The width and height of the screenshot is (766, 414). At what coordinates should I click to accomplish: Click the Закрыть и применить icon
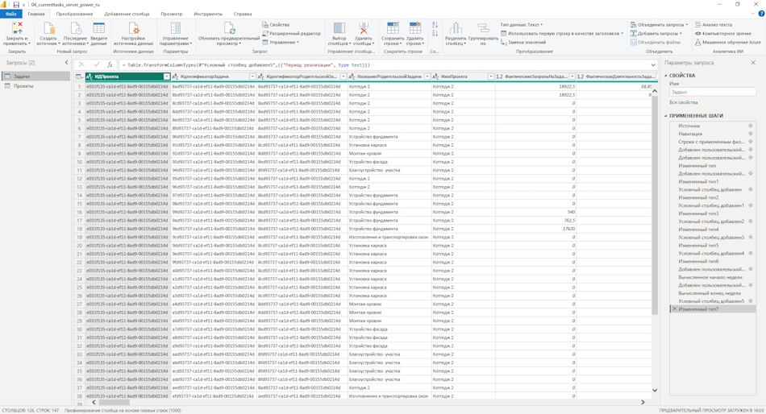[x=17, y=28]
